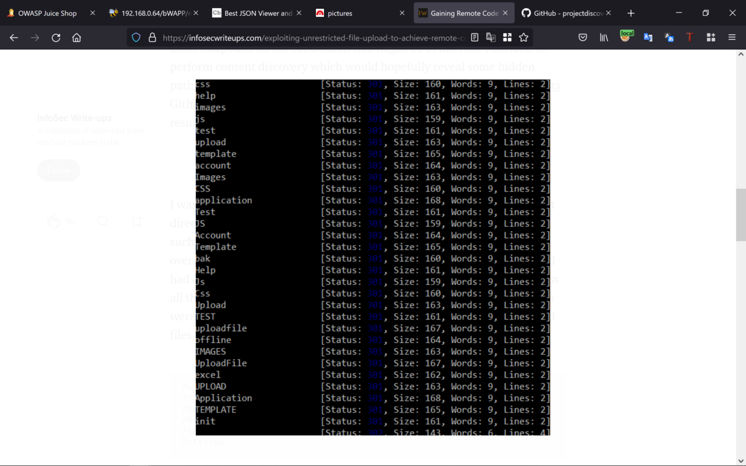Save page to Pocket
The height and width of the screenshot is (466, 746).
[583, 38]
